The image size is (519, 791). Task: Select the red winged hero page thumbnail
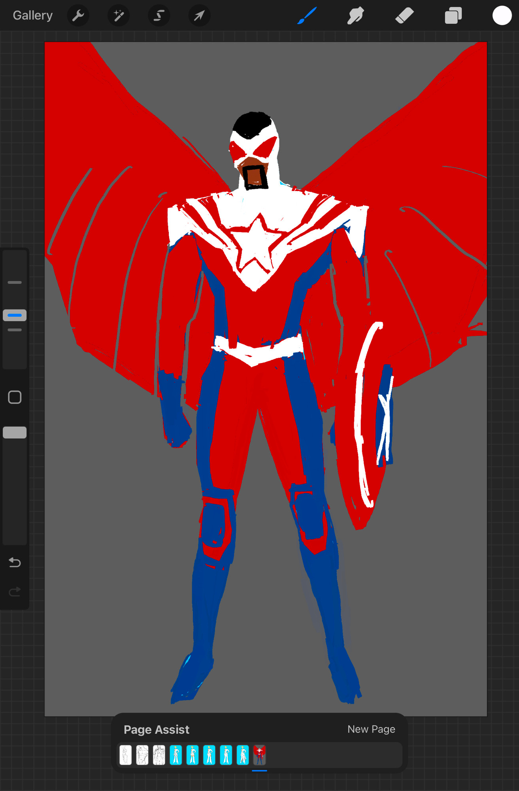(x=259, y=755)
